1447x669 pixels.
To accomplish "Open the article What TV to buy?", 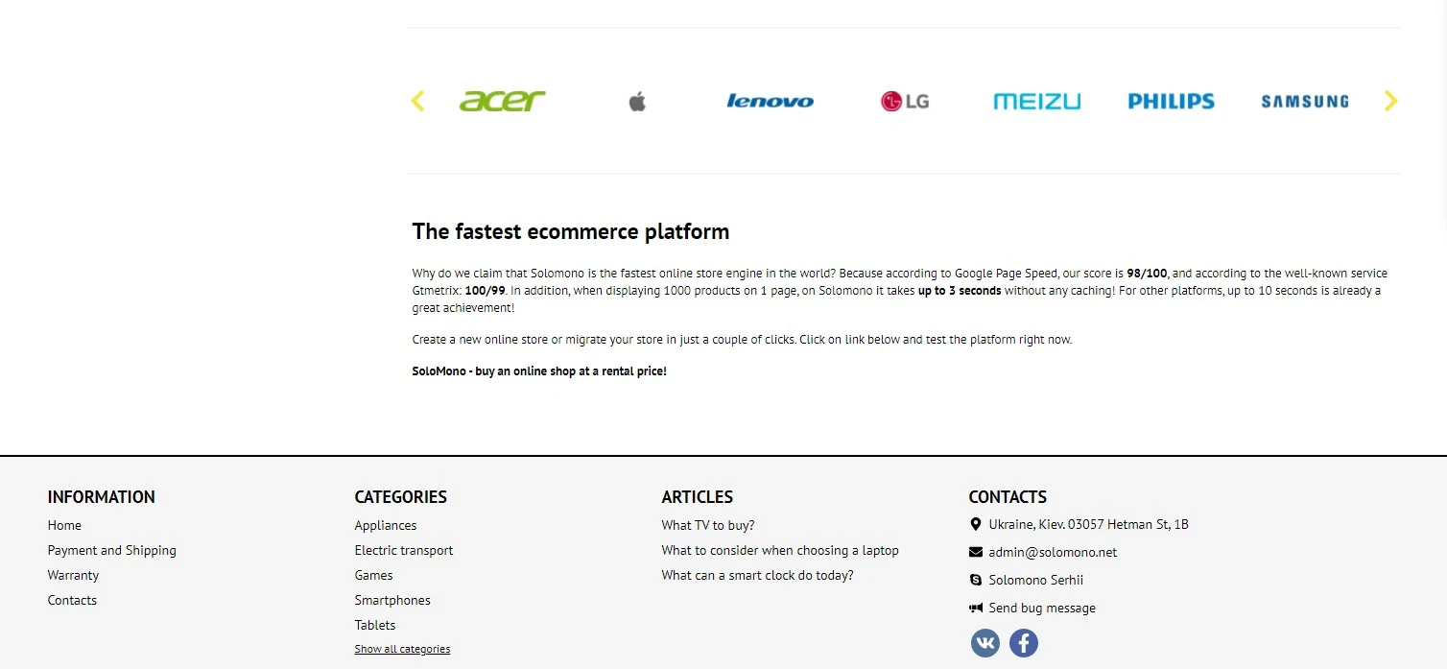I will 707,525.
